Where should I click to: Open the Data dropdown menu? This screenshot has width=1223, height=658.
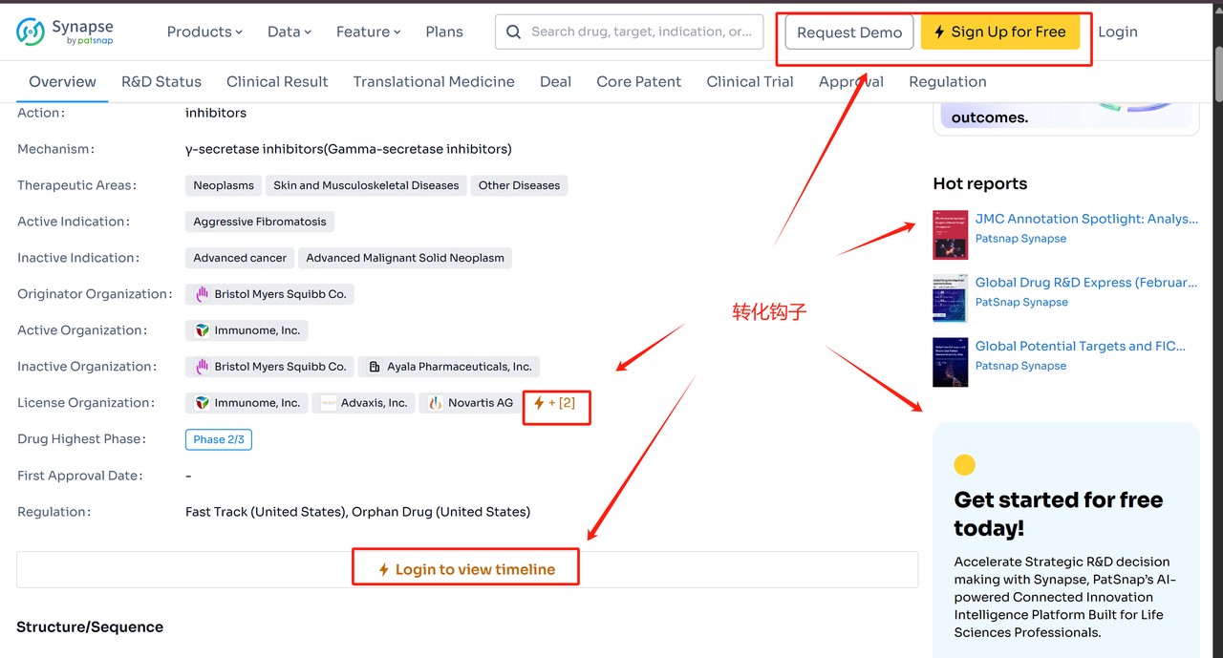point(290,32)
